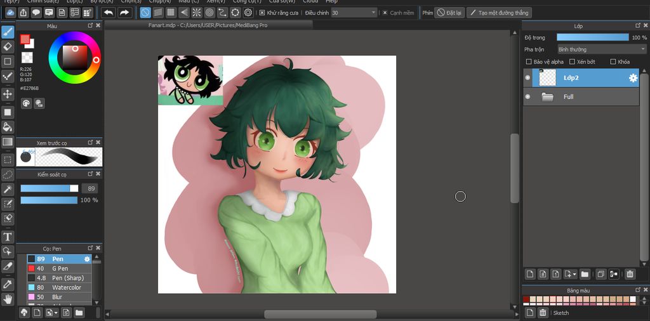Screen dimensions: 650x321
Task: Select the G Pen brush
Action: click(59, 268)
